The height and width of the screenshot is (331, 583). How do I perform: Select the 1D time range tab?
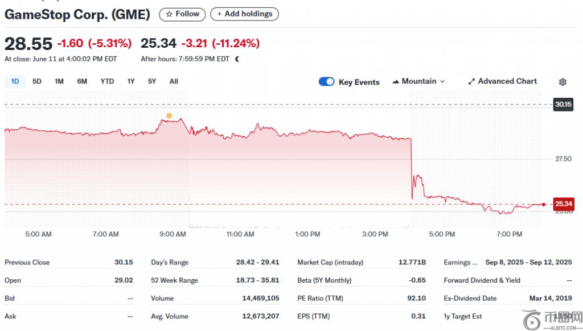pos(15,81)
